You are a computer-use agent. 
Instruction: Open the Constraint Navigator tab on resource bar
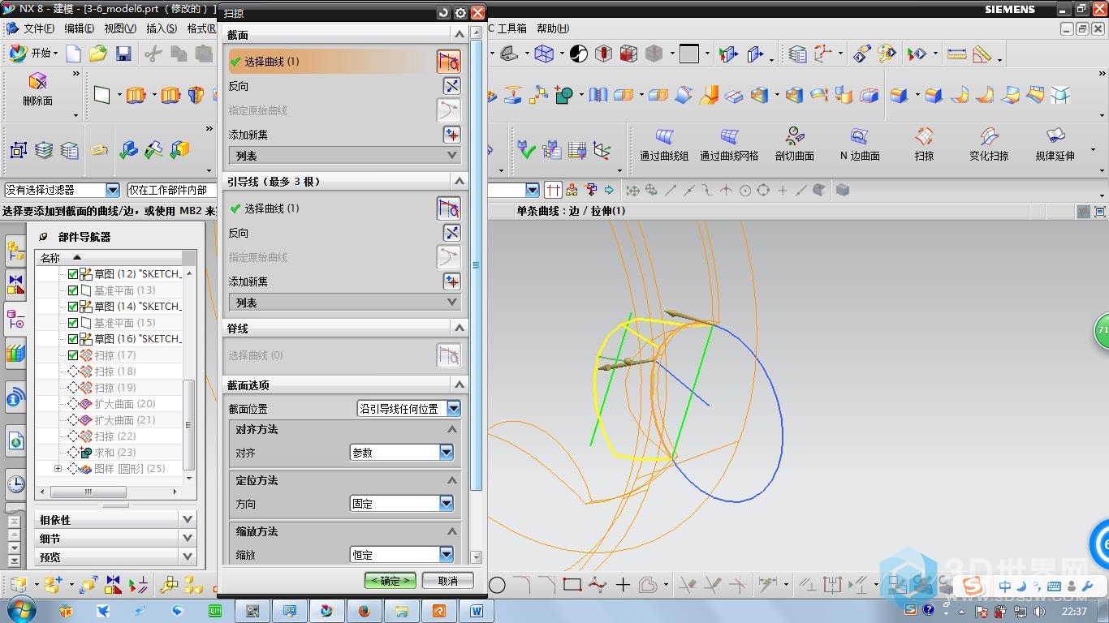(x=15, y=286)
